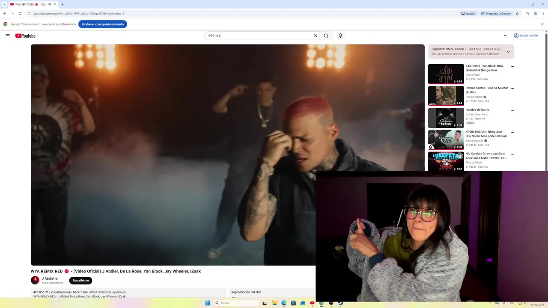Screen dimensions: 548x308
Task: Click 'Reproducción del chat' header text
Action: [246, 292]
